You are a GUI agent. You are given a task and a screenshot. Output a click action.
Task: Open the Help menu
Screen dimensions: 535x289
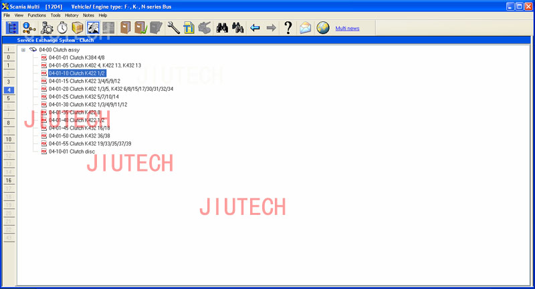pos(103,15)
